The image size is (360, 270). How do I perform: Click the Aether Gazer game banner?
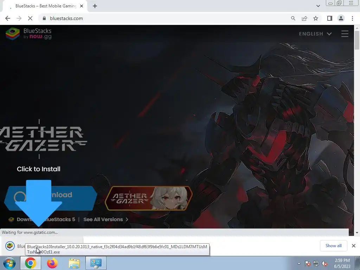click(149, 198)
